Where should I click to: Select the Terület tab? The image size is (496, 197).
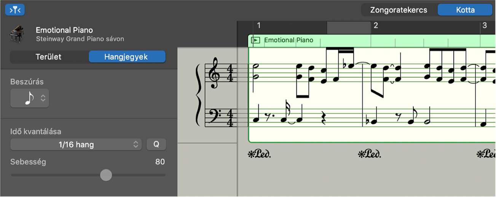(49, 57)
